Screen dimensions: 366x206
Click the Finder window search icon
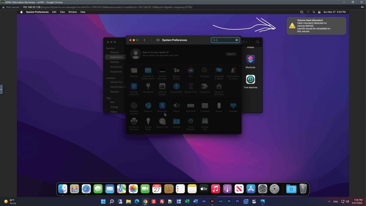257,42
